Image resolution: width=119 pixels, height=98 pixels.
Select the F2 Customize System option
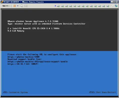pyautogui.click(x=15, y=92)
